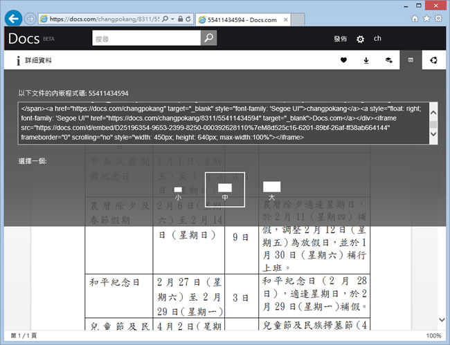Screen dimensions: 450x345
Task: Expand the address bar dropdown arrow
Action: [173, 19]
